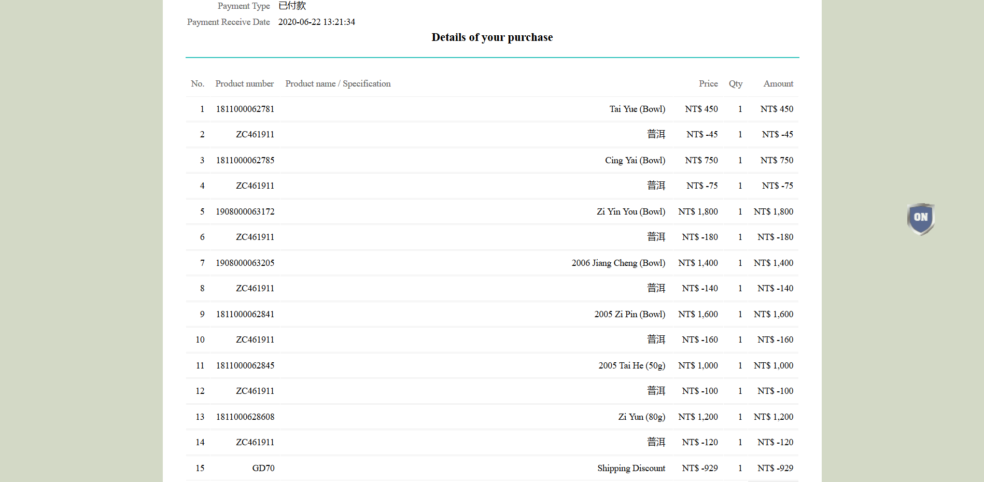Image resolution: width=984 pixels, height=482 pixels.
Task: Click the Product name / Specification header
Action: (338, 84)
